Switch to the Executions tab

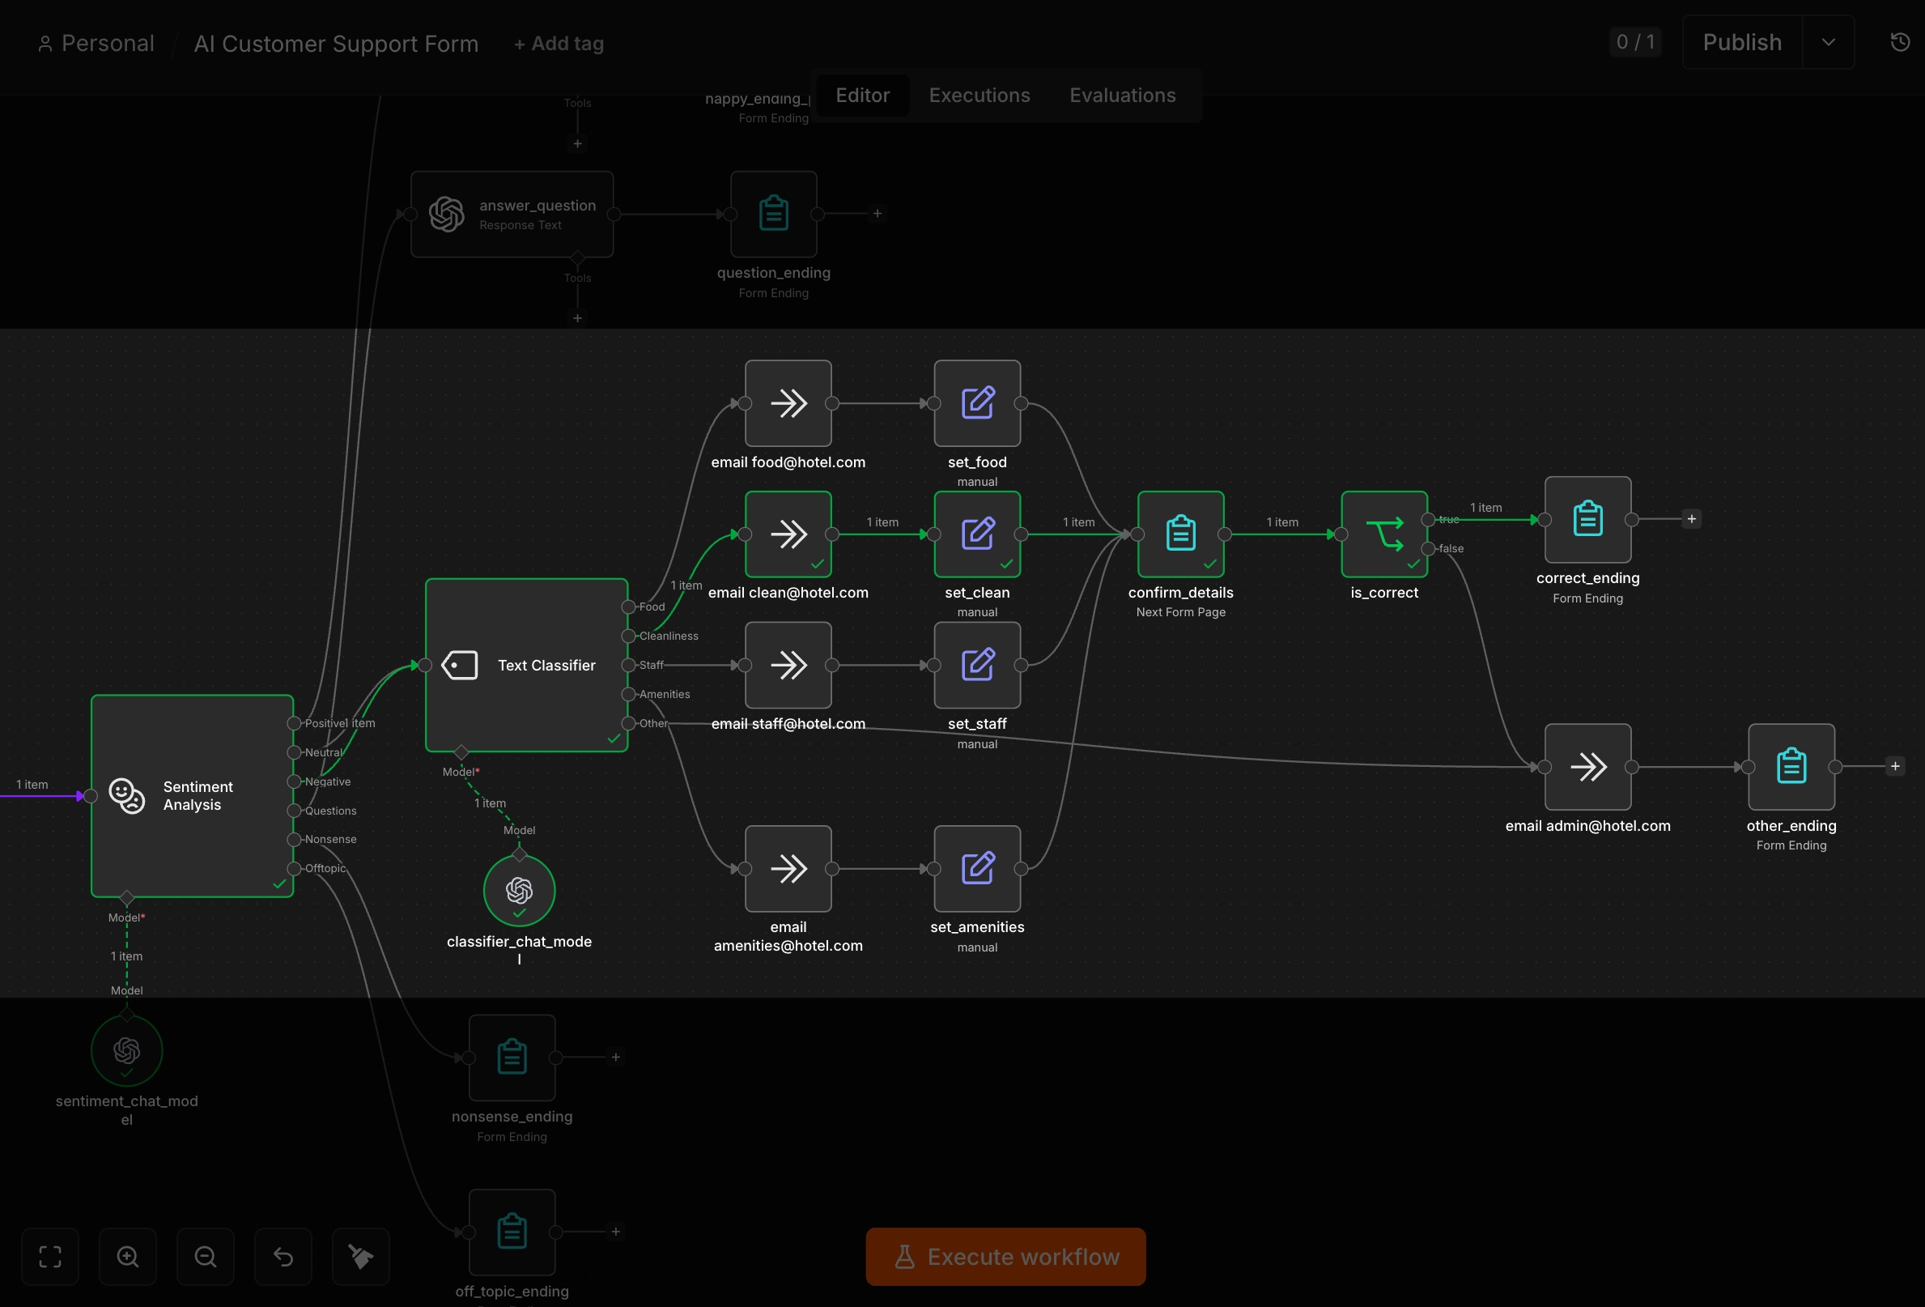point(979,96)
